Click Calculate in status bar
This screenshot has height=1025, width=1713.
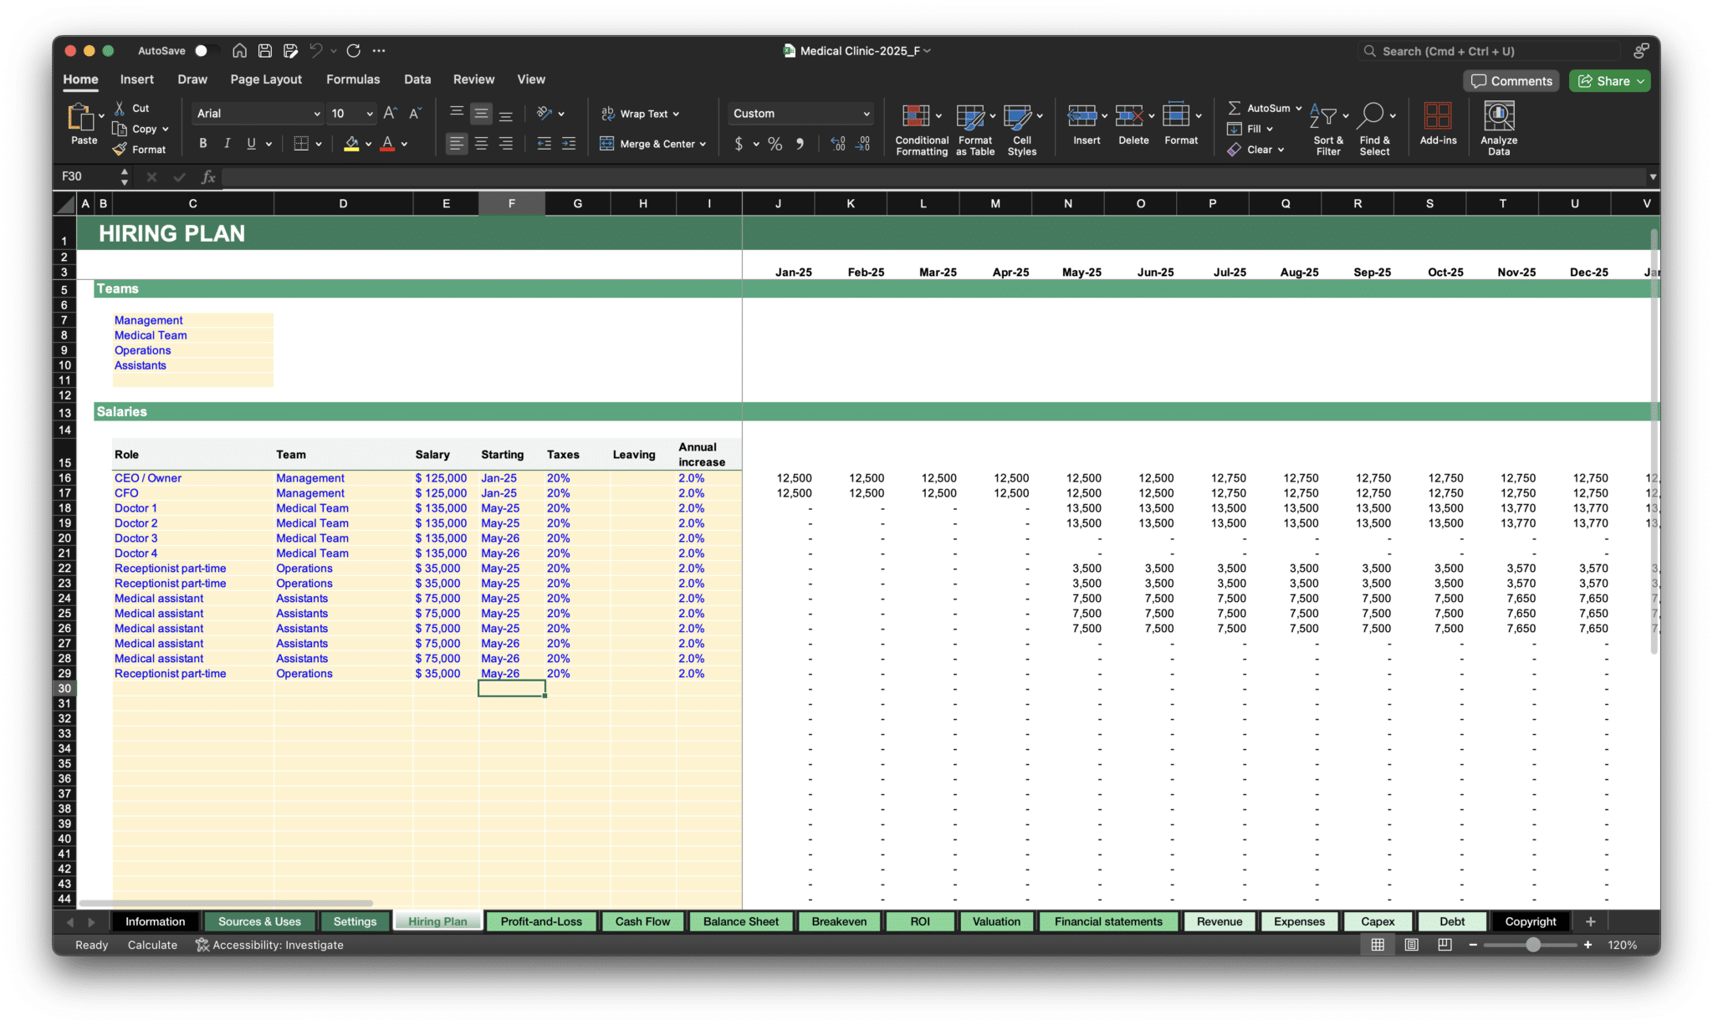152,945
